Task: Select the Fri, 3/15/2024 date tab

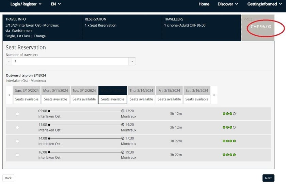Action: (x=169, y=95)
